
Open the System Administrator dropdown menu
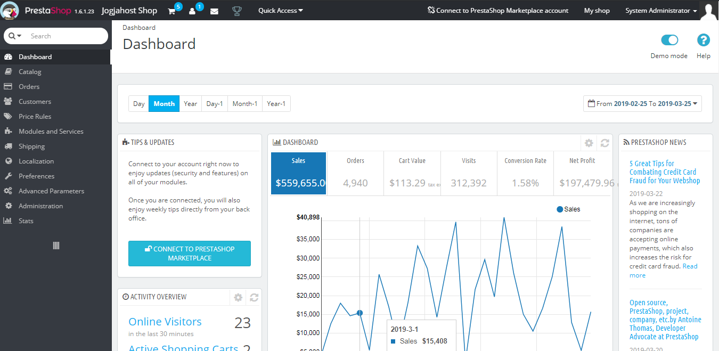click(661, 11)
